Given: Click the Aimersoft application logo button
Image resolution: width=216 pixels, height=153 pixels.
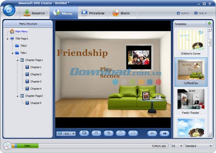Looking at the screenshot, I should coord(9,10).
